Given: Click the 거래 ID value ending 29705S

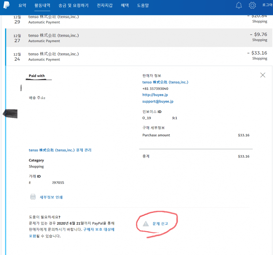Looking at the screenshot, I should (47, 183).
